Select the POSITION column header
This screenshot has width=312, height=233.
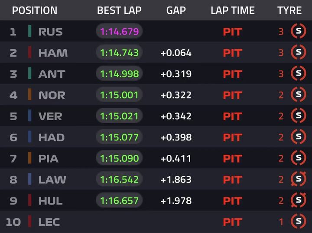pyautogui.click(x=35, y=10)
